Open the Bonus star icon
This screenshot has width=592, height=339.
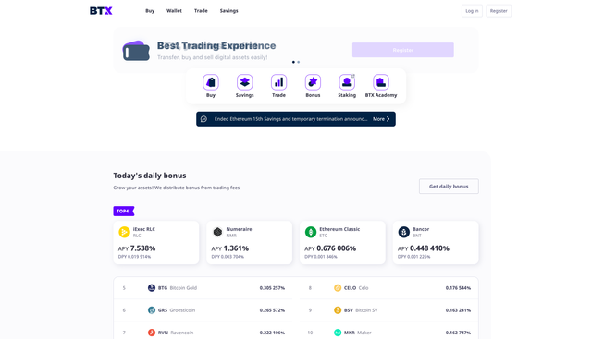[313, 82]
